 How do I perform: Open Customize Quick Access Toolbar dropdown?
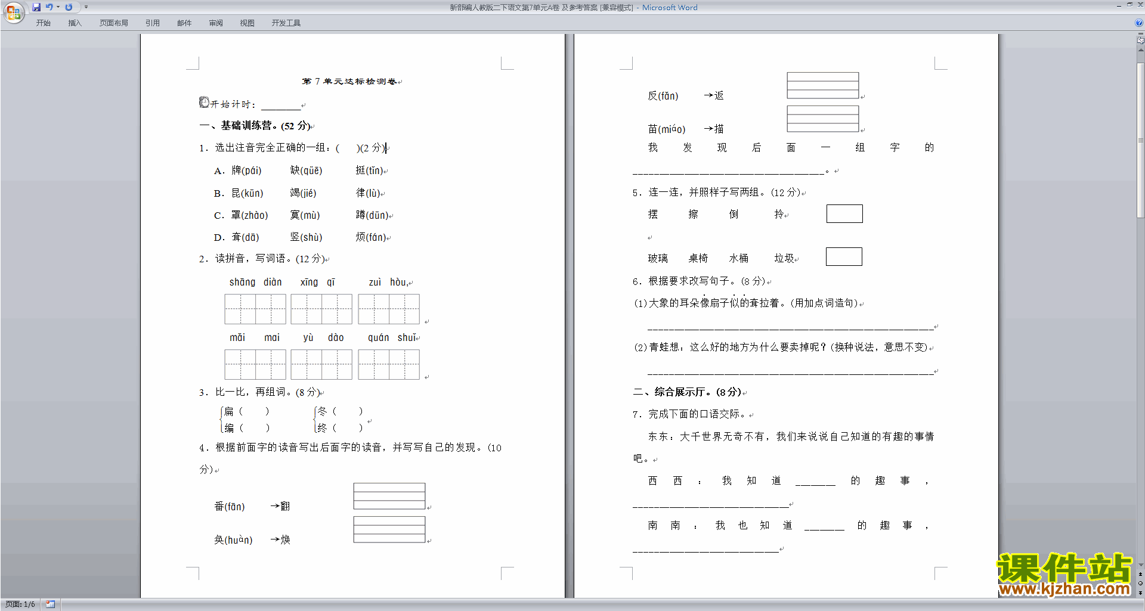(x=86, y=7)
